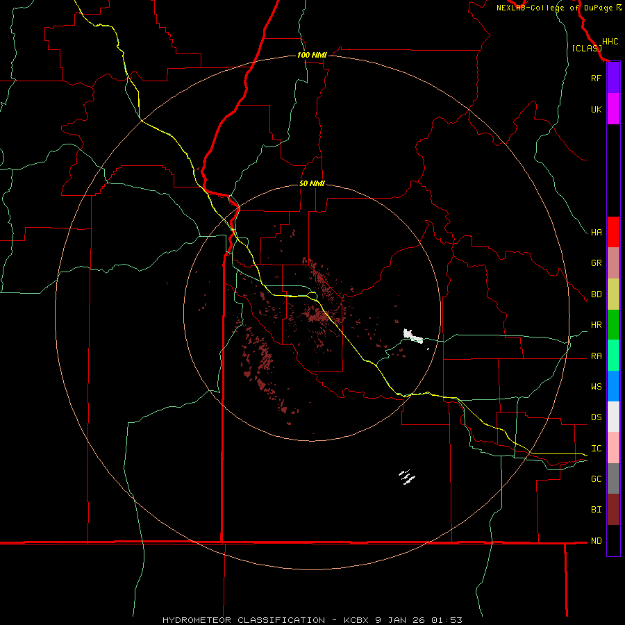Select the 'WS' legend label

tap(596, 387)
